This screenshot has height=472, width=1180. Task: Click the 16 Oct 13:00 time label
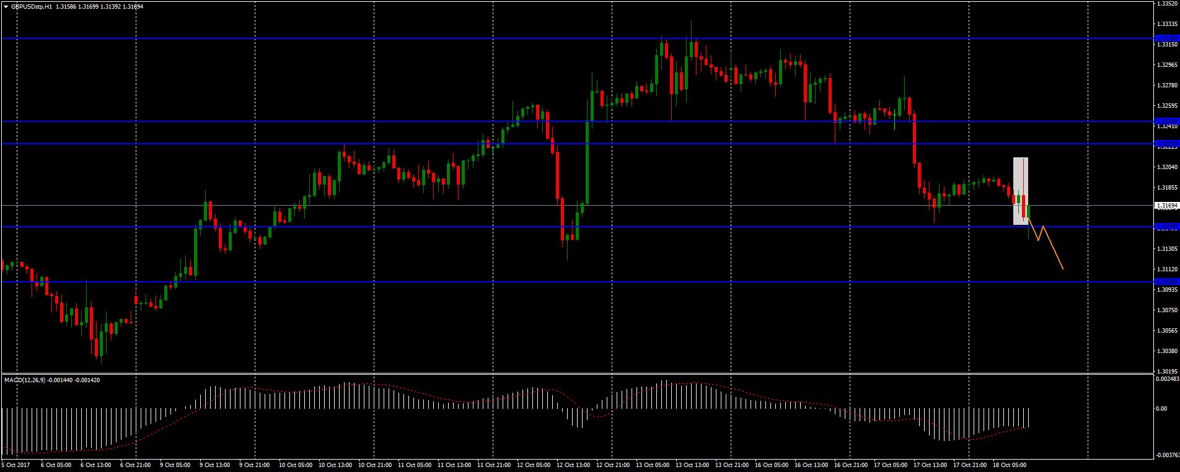[811, 465]
